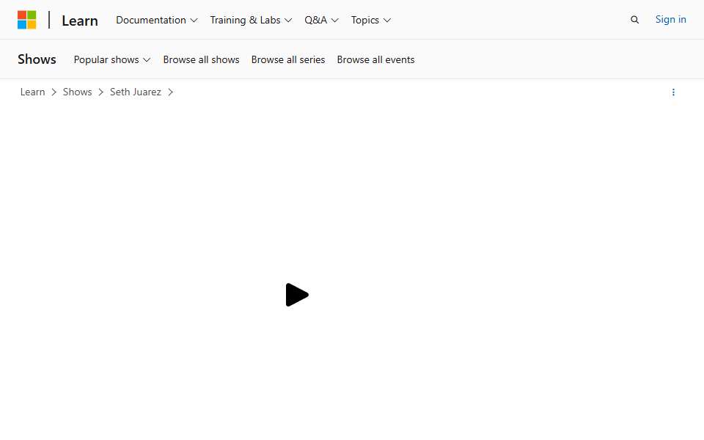Select Browse all events
This screenshot has height=440, width=704.
point(375,59)
